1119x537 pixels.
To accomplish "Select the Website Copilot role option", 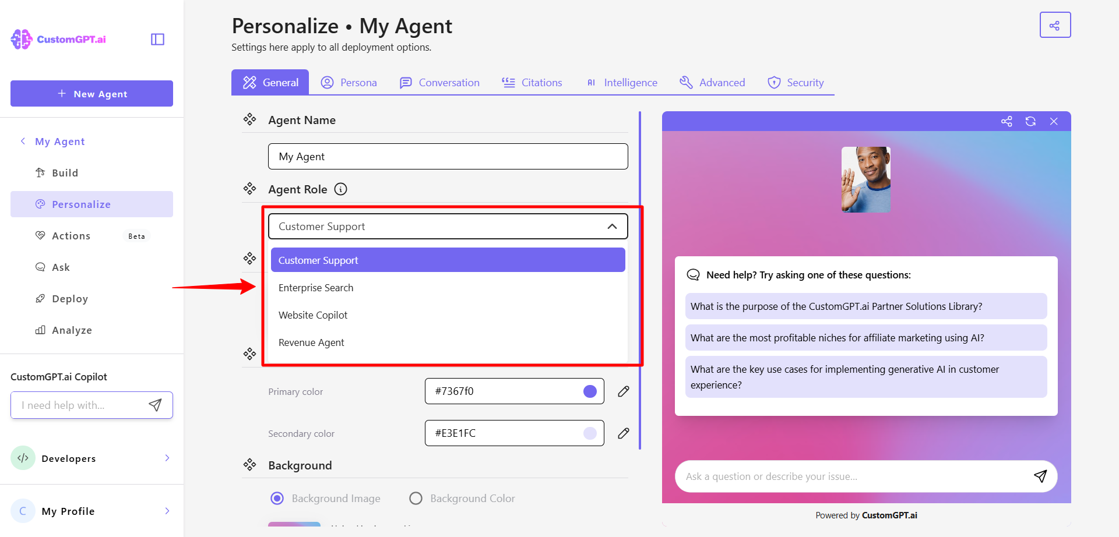I will pyautogui.click(x=448, y=315).
